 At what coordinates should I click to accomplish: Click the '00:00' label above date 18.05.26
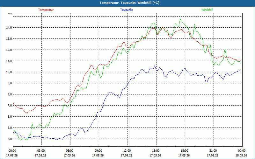pos(242,151)
